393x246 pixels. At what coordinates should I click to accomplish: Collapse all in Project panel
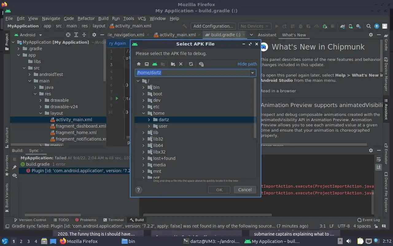(x=84, y=35)
